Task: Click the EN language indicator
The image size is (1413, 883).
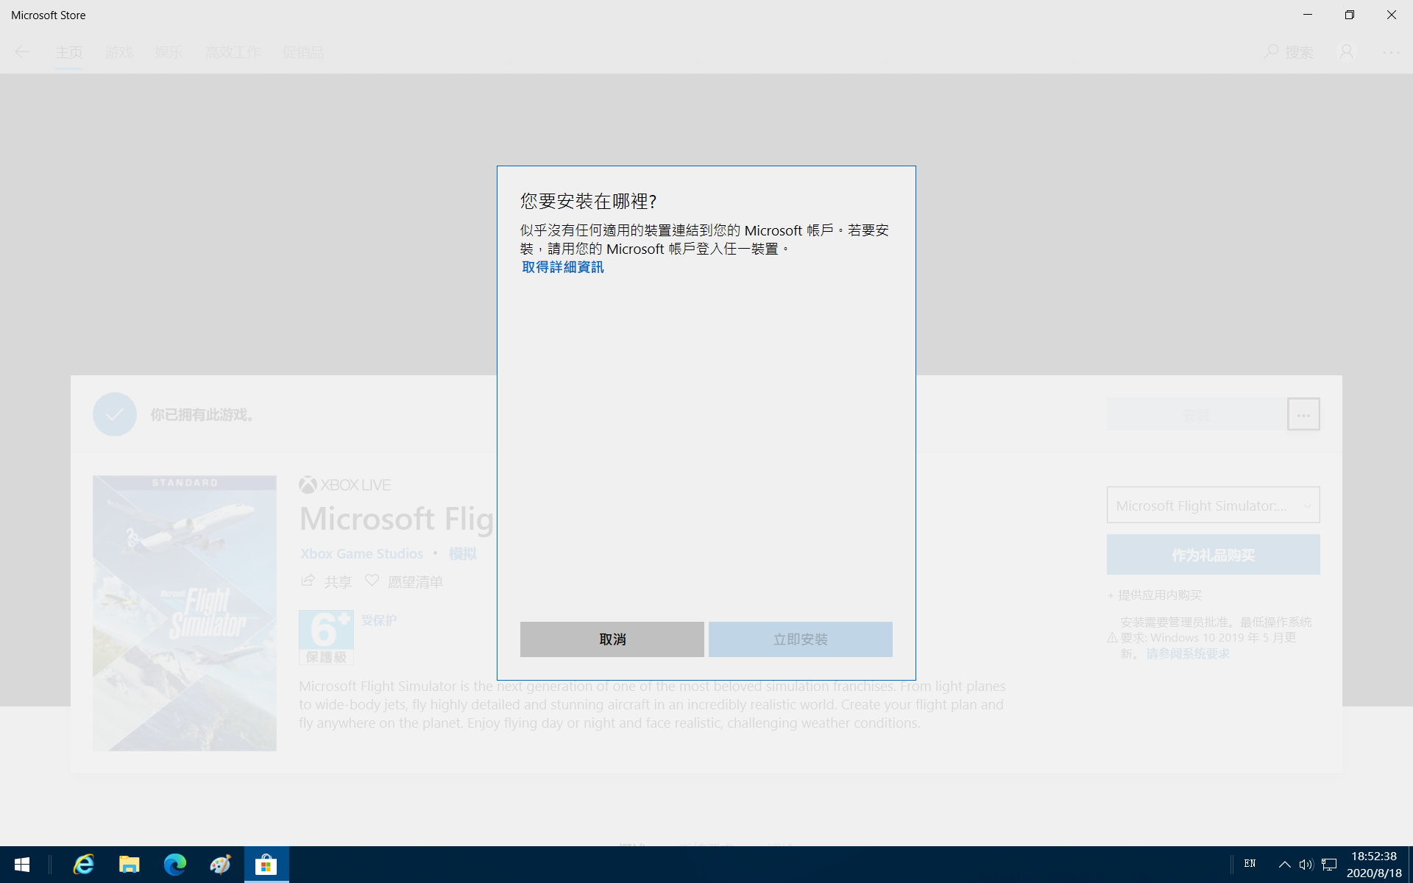Action: coord(1250,864)
